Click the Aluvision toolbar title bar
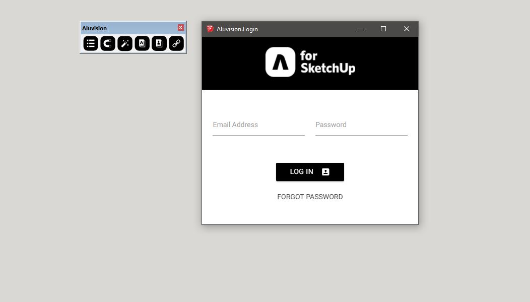This screenshot has height=302, width=530. (x=126, y=28)
